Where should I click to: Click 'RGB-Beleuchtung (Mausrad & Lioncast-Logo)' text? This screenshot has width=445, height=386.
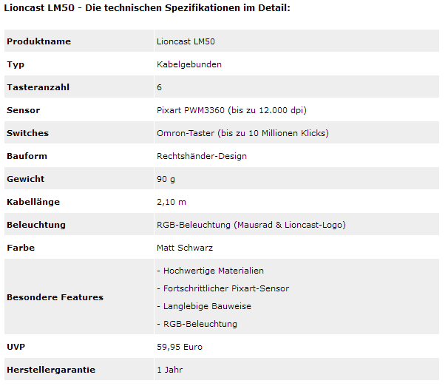click(x=251, y=225)
